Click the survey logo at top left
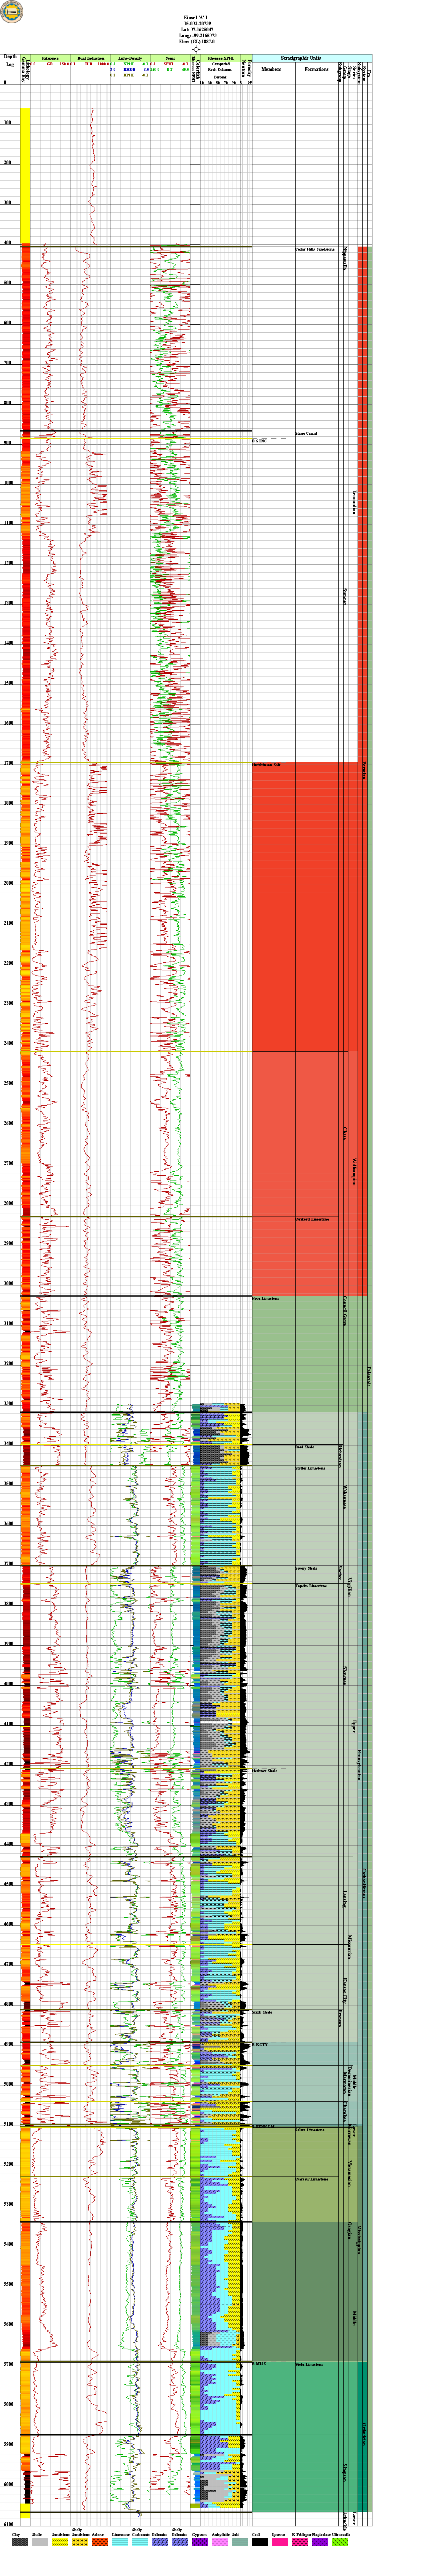Screen dimensions: 432x2576 [12, 12]
